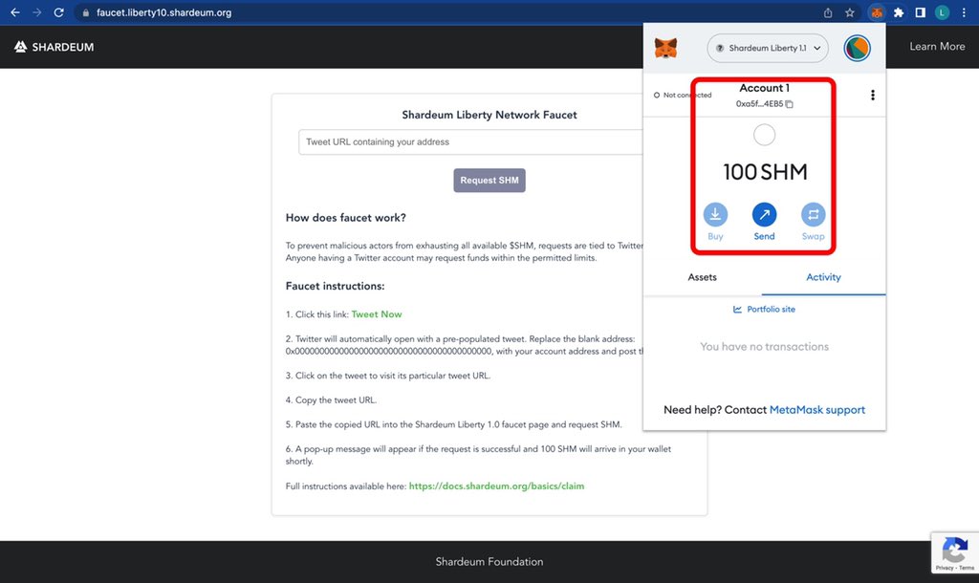This screenshot has width=979, height=583.
Task: Click the Learn More header link
Action: point(937,46)
